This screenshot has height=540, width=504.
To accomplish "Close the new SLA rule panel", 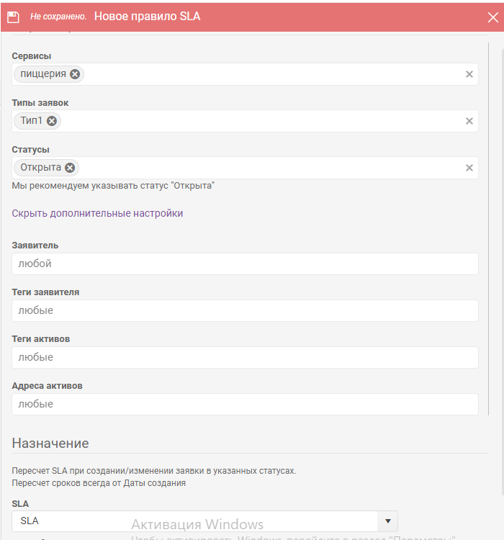I will pyautogui.click(x=492, y=17).
